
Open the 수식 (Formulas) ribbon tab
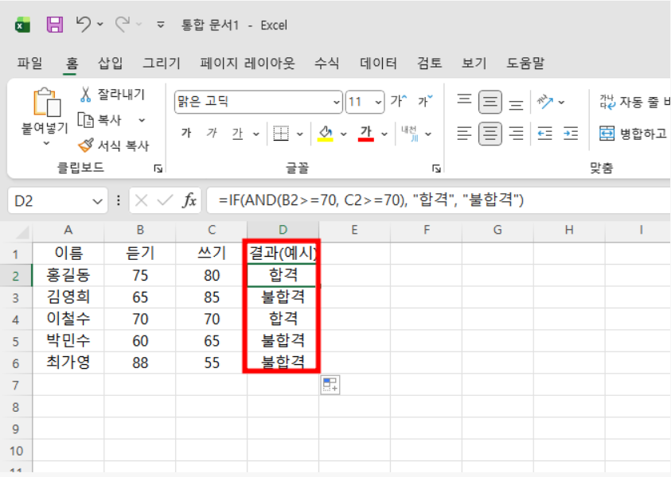pos(326,64)
